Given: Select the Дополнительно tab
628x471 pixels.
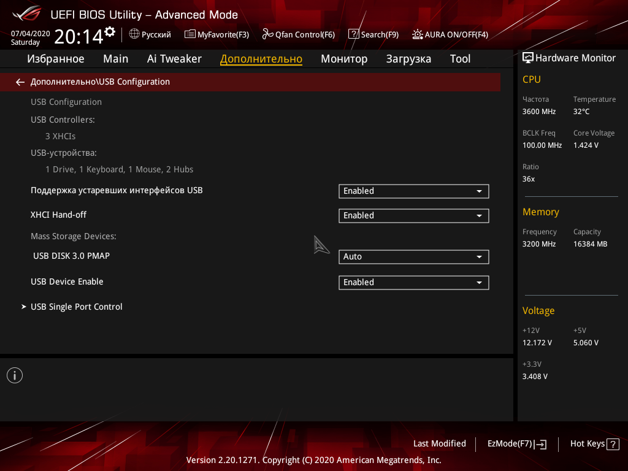Looking at the screenshot, I should (261, 59).
